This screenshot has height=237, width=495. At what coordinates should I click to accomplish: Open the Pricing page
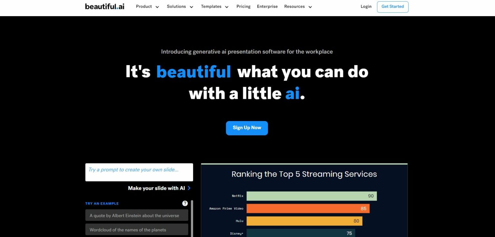pyautogui.click(x=243, y=6)
